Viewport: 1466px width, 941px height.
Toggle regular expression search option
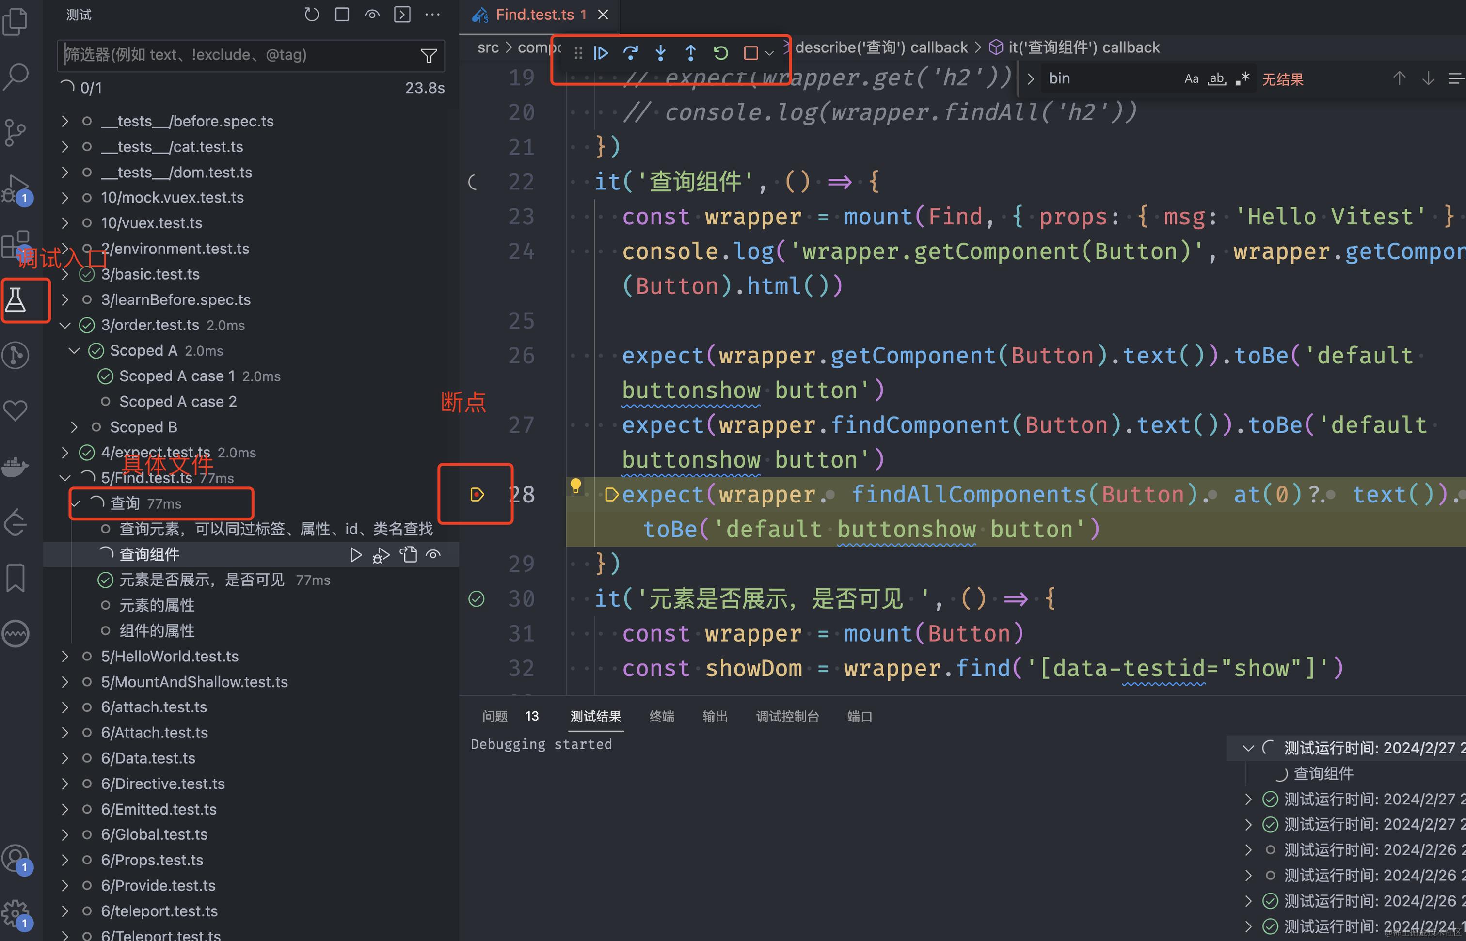tap(1242, 79)
